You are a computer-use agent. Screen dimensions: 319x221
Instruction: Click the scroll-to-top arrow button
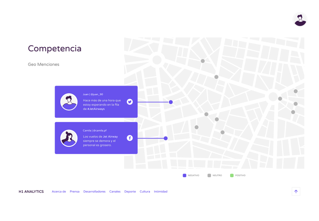pyautogui.click(x=296, y=192)
